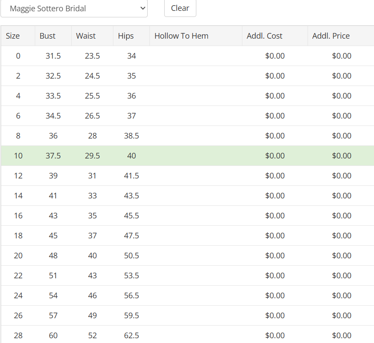The height and width of the screenshot is (343, 374).
Task: Select the size 8 row
Action: point(188,135)
